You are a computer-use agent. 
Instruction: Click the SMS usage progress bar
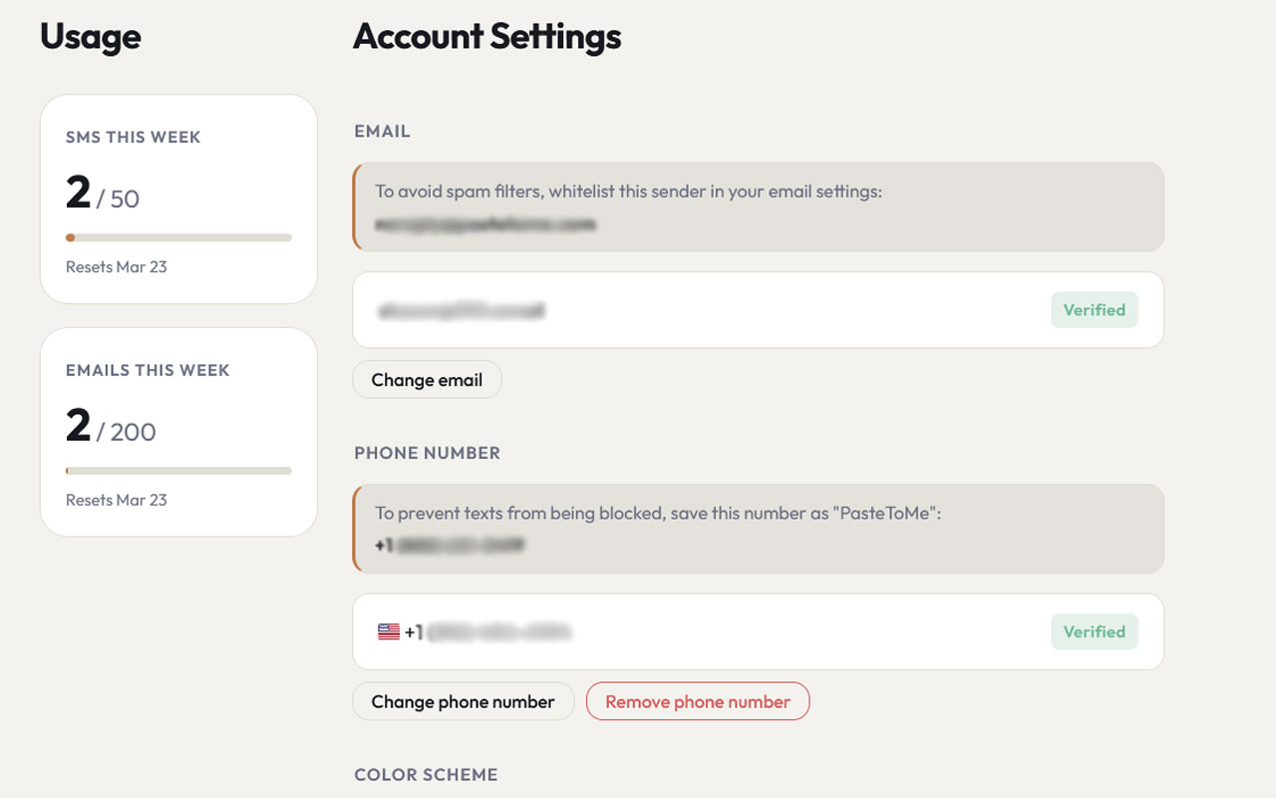coord(178,237)
